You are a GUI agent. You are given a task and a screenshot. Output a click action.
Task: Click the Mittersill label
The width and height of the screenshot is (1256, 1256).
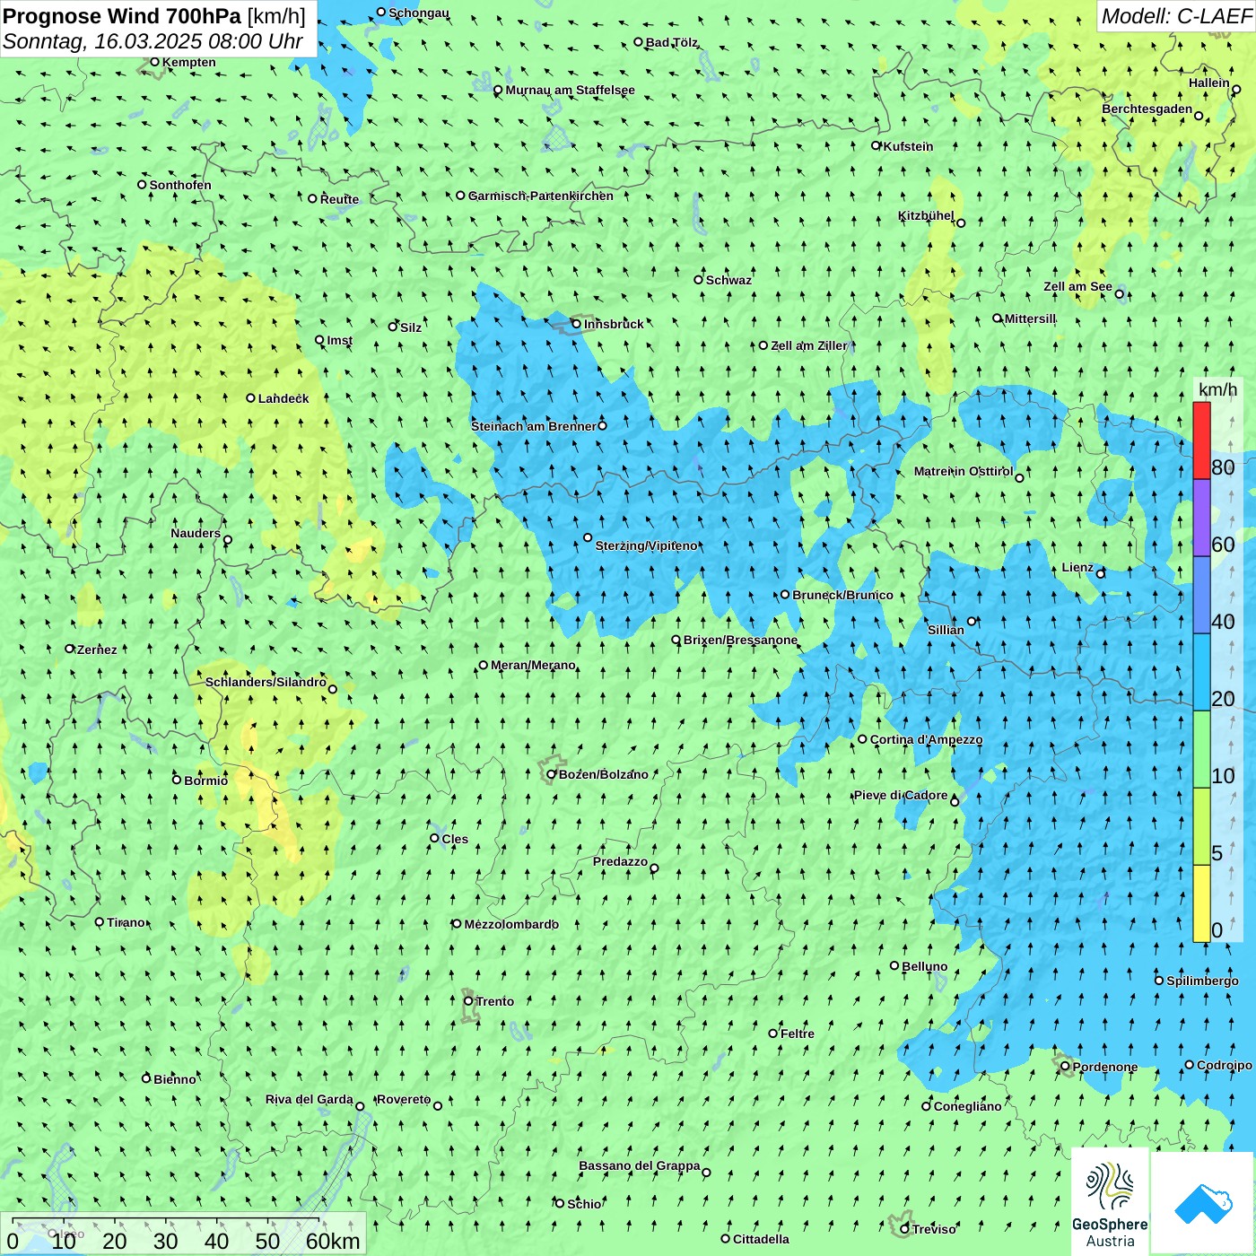[1030, 318]
